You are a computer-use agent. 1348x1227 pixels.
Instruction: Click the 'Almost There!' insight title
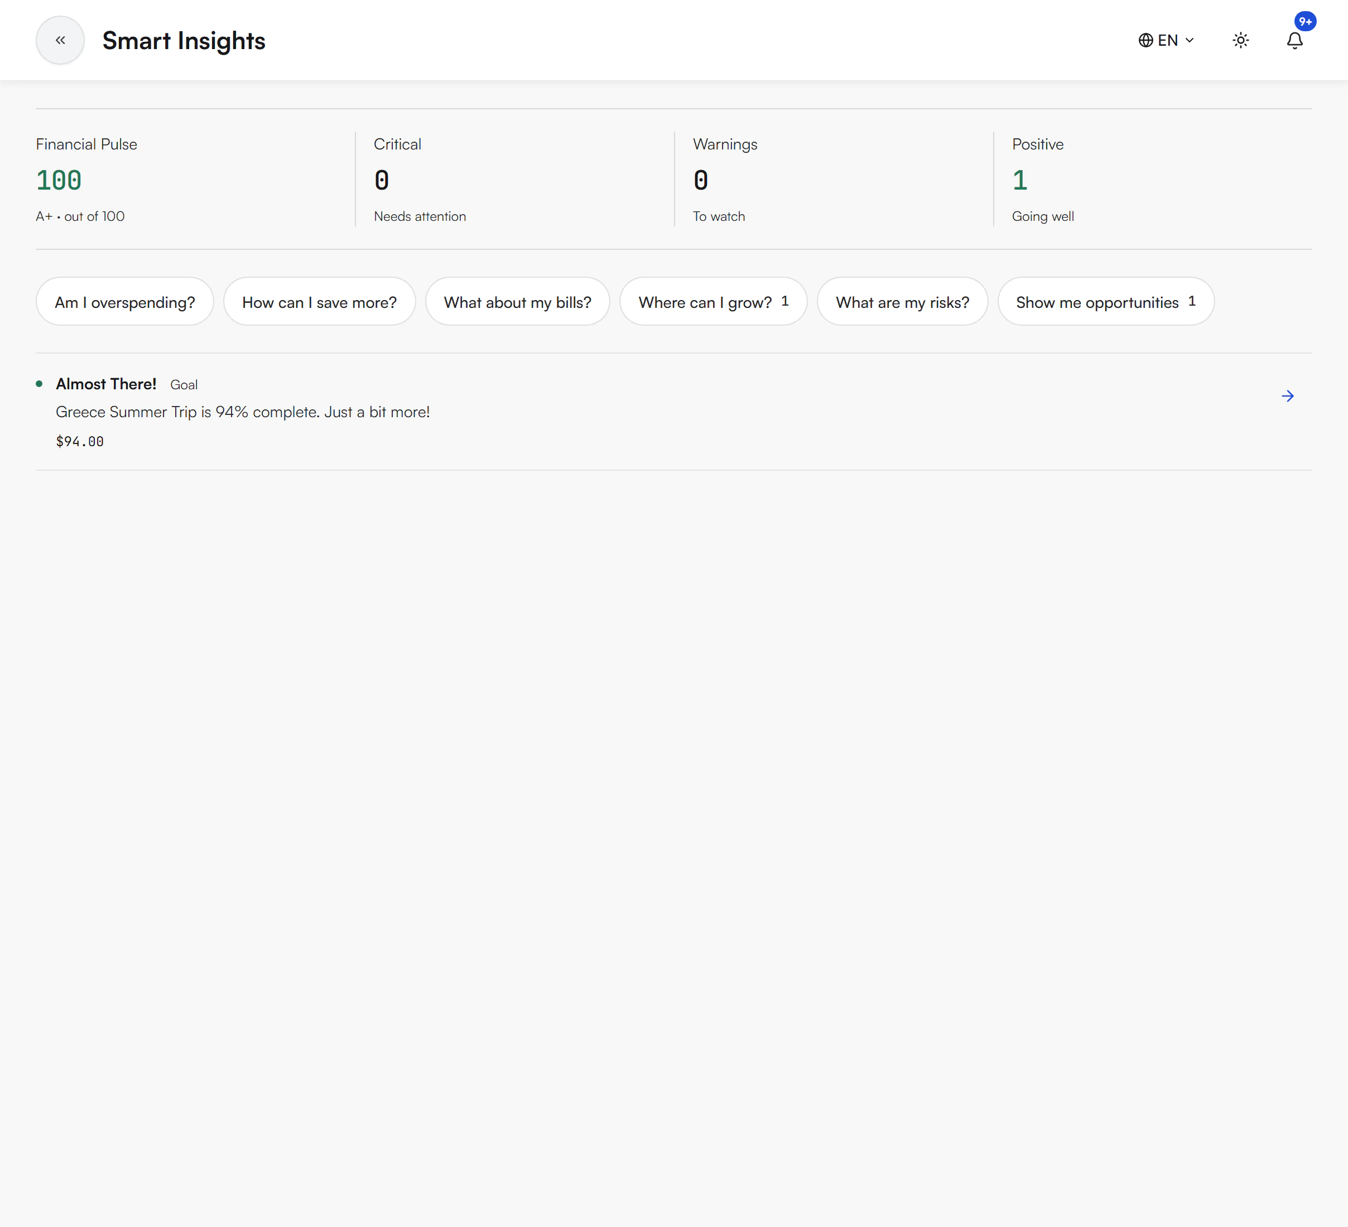[x=107, y=384]
